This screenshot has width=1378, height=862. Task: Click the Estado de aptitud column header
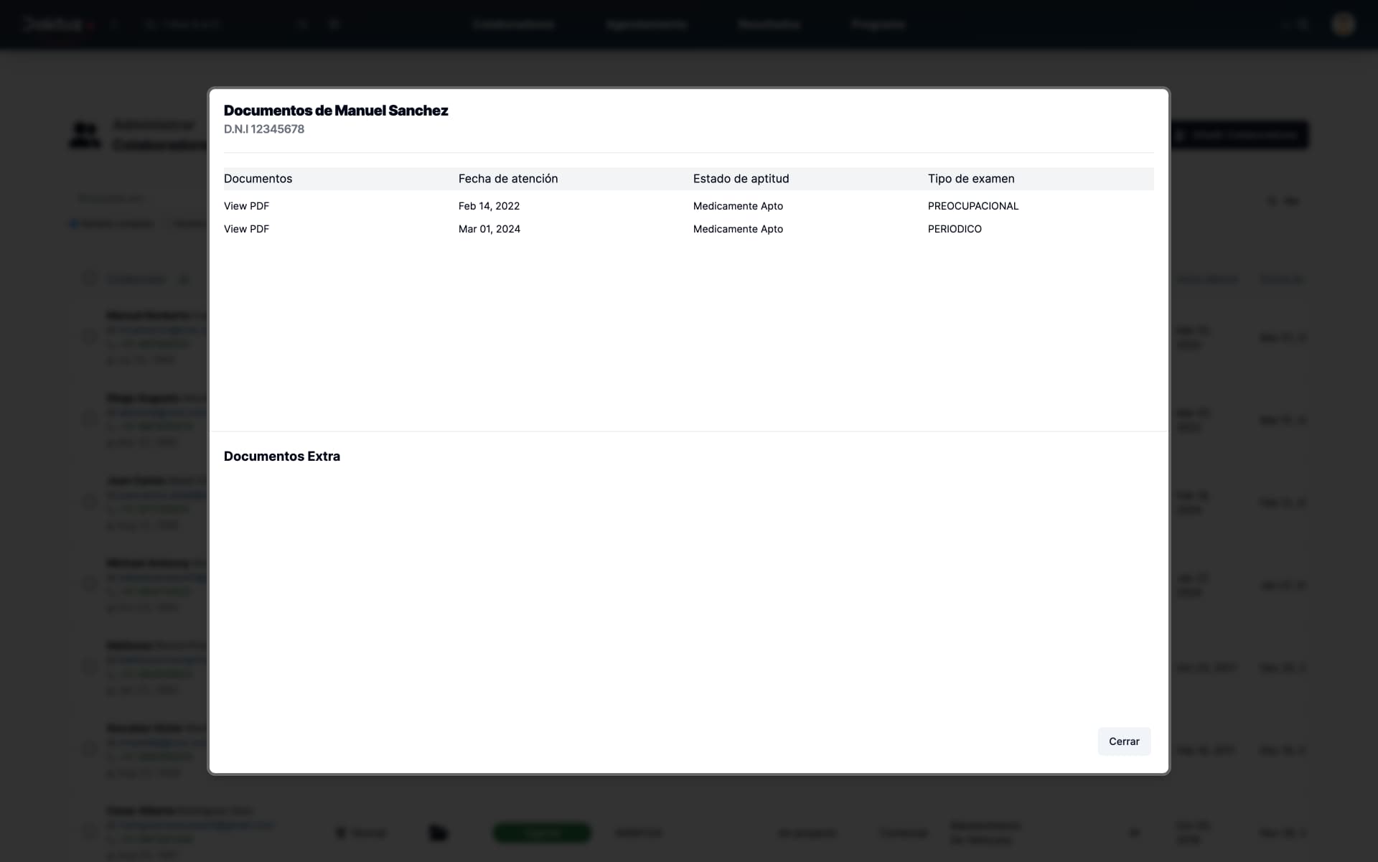741,179
